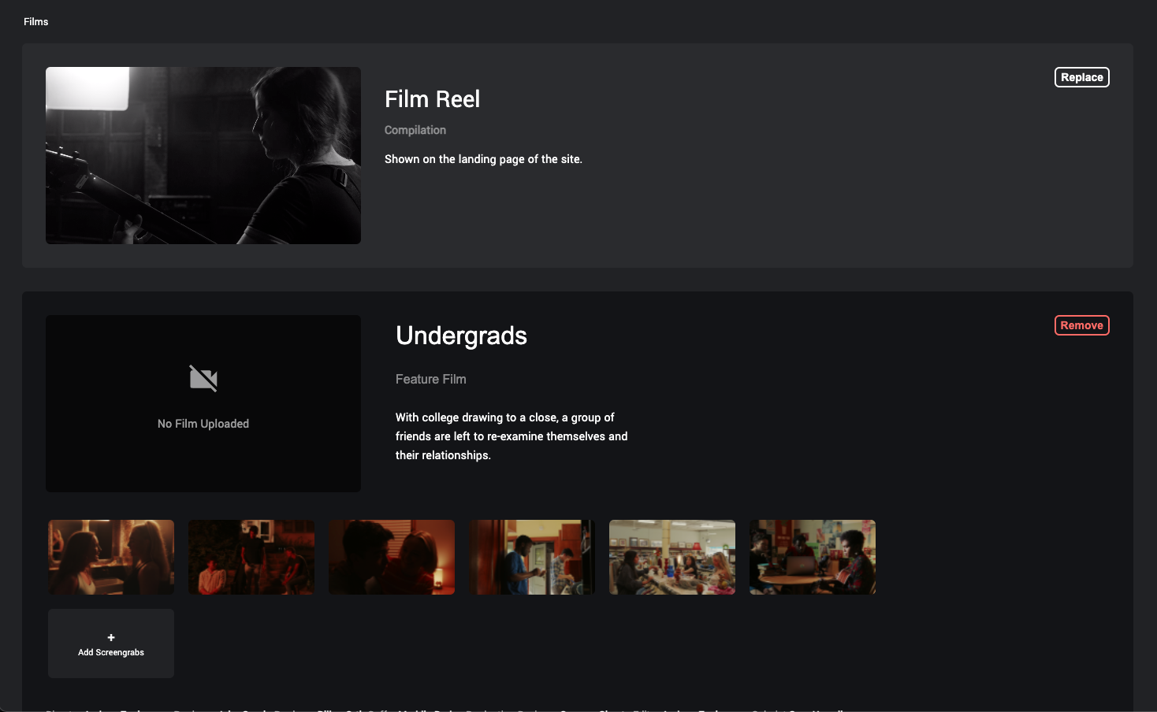The width and height of the screenshot is (1157, 712).
Task: Open the first Undergrads screengrab of two women talking
Action: coord(110,557)
